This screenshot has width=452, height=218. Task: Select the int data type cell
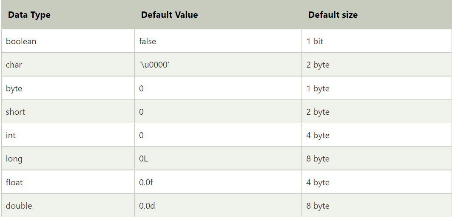pyautogui.click(x=11, y=135)
